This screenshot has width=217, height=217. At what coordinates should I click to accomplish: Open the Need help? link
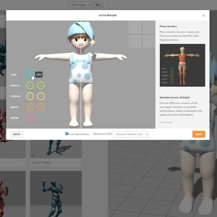click(166, 122)
